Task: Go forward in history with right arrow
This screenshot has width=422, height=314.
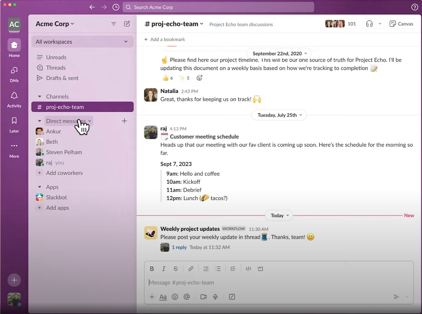Action: (104, 7)
